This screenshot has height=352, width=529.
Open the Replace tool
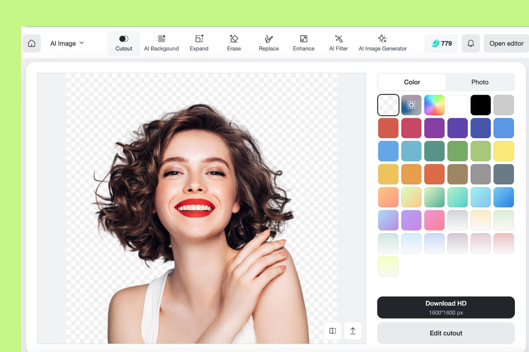point(269,44)
